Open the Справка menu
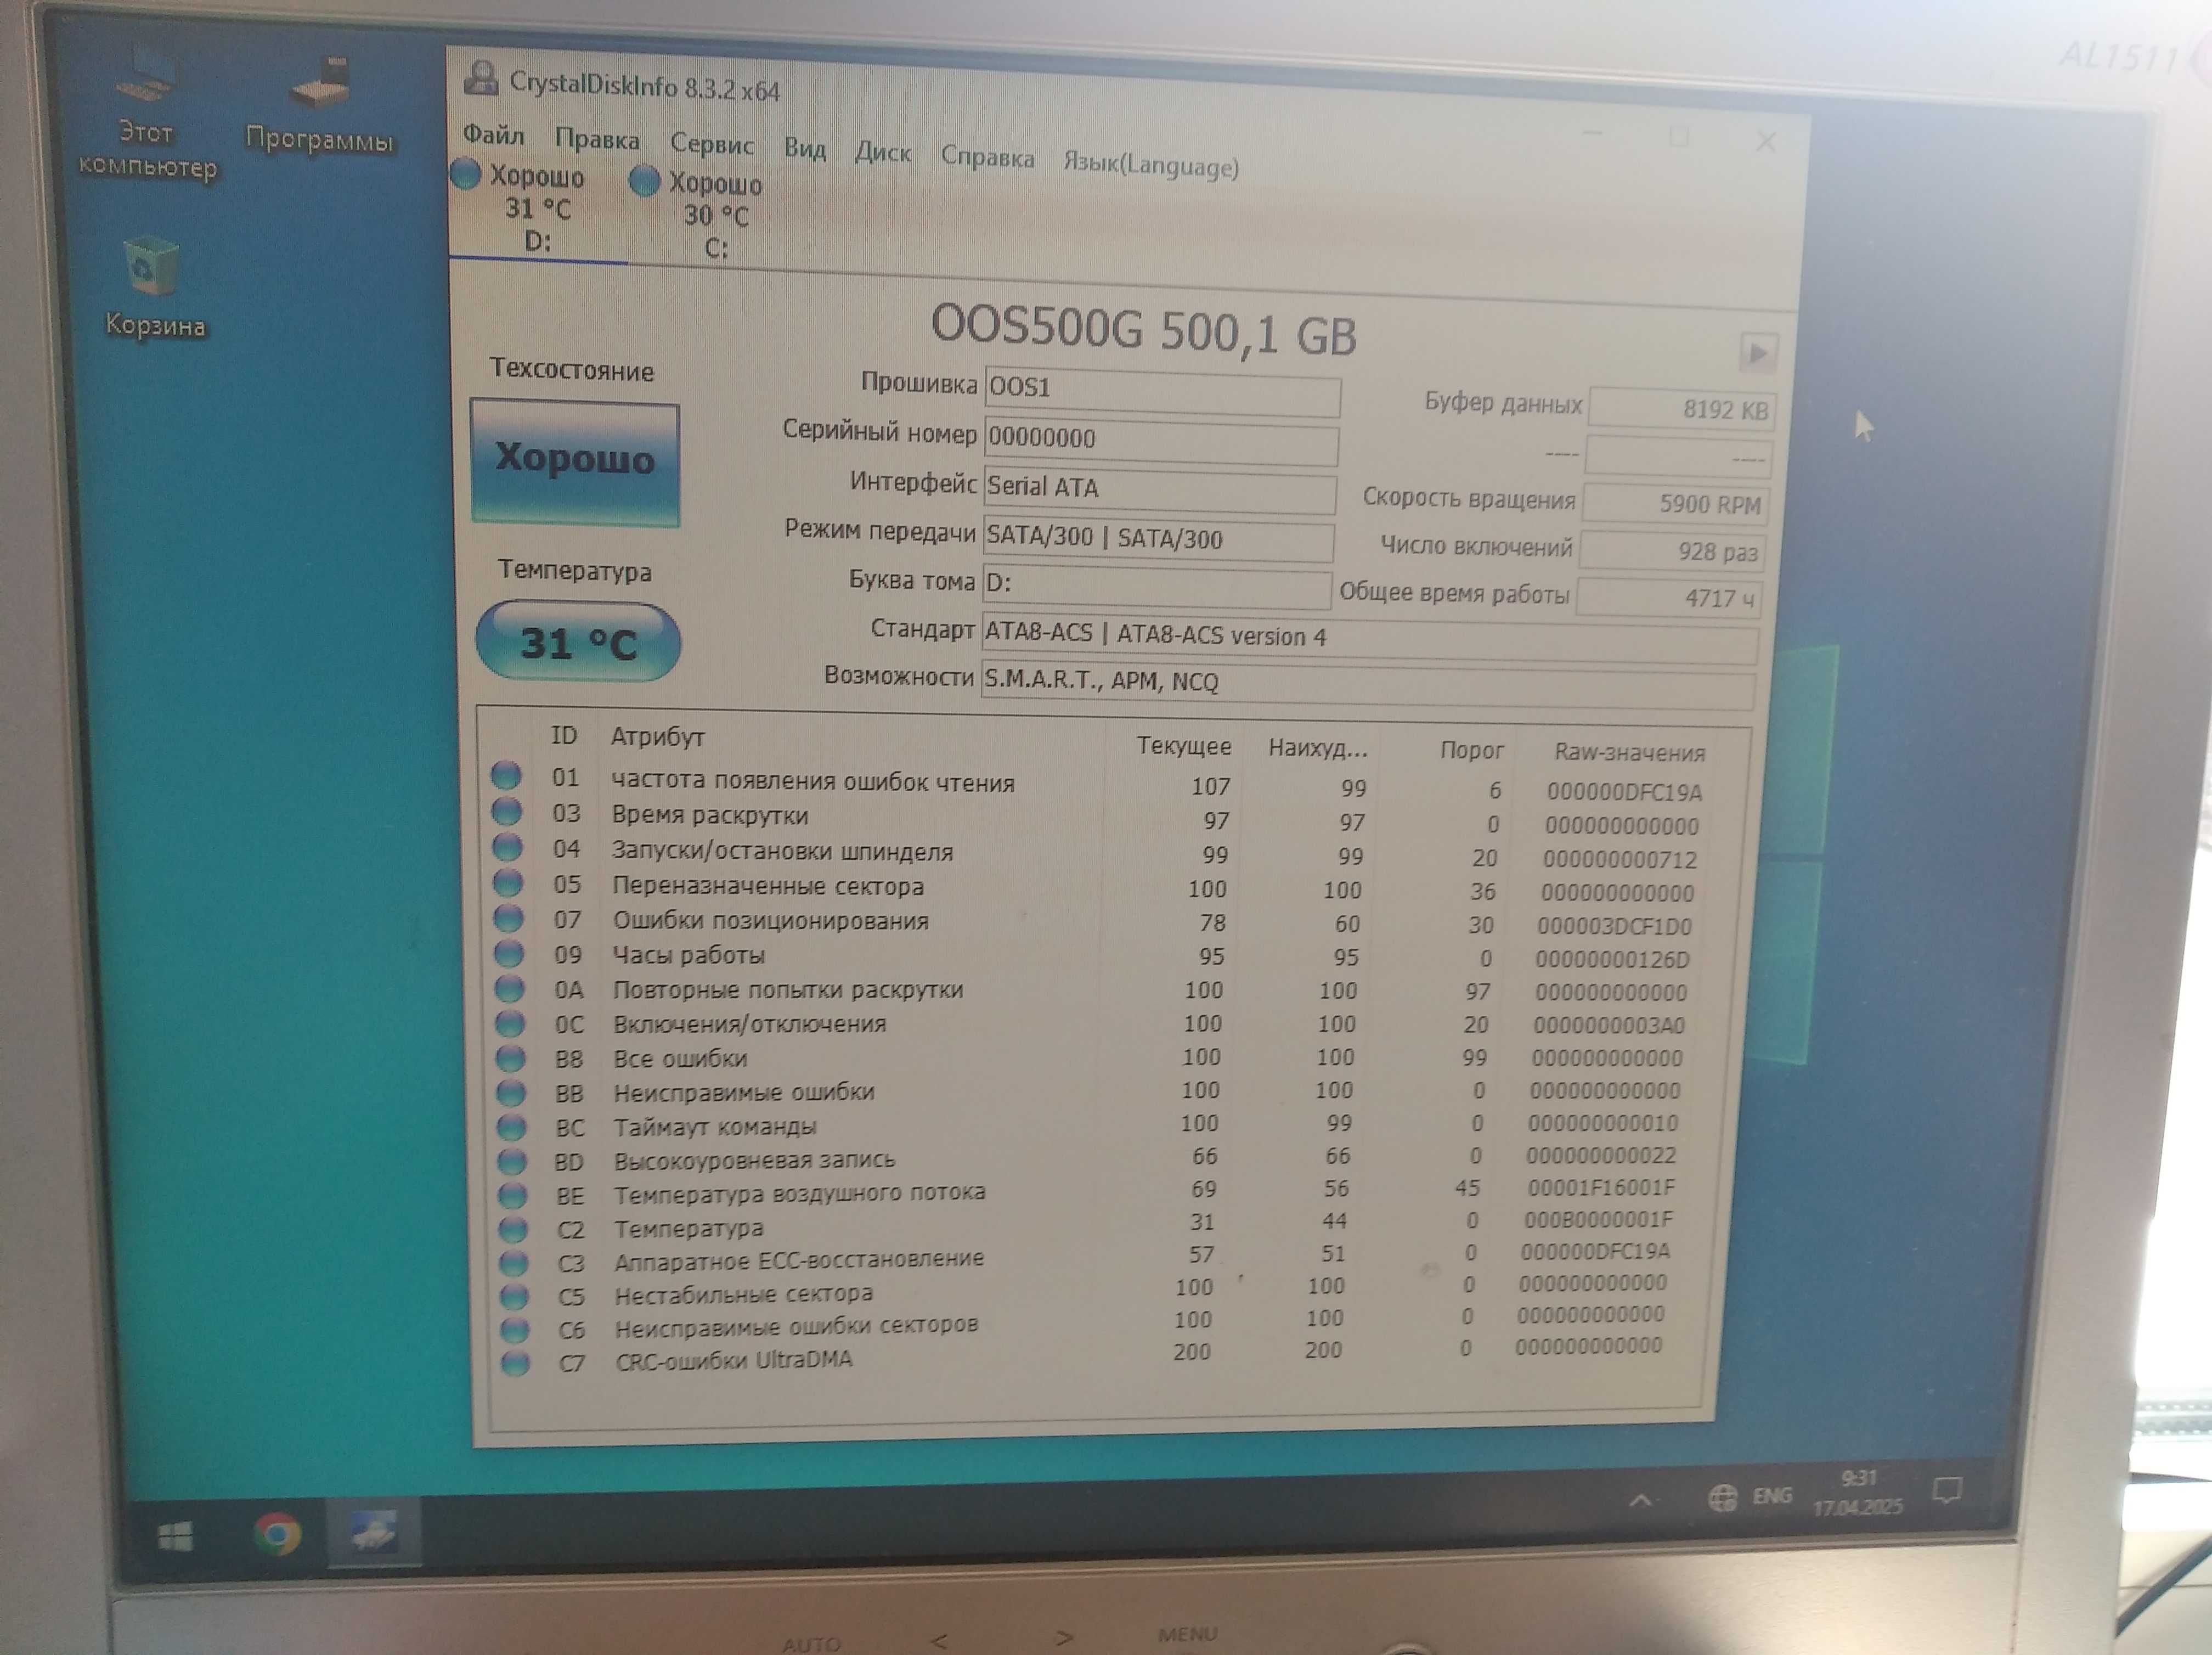 click(x=987, y=158)
